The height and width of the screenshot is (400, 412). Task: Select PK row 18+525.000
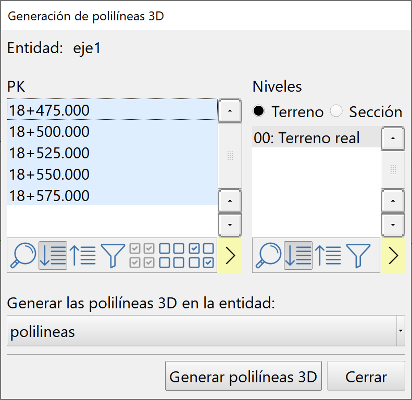click(x=112, y=153)
